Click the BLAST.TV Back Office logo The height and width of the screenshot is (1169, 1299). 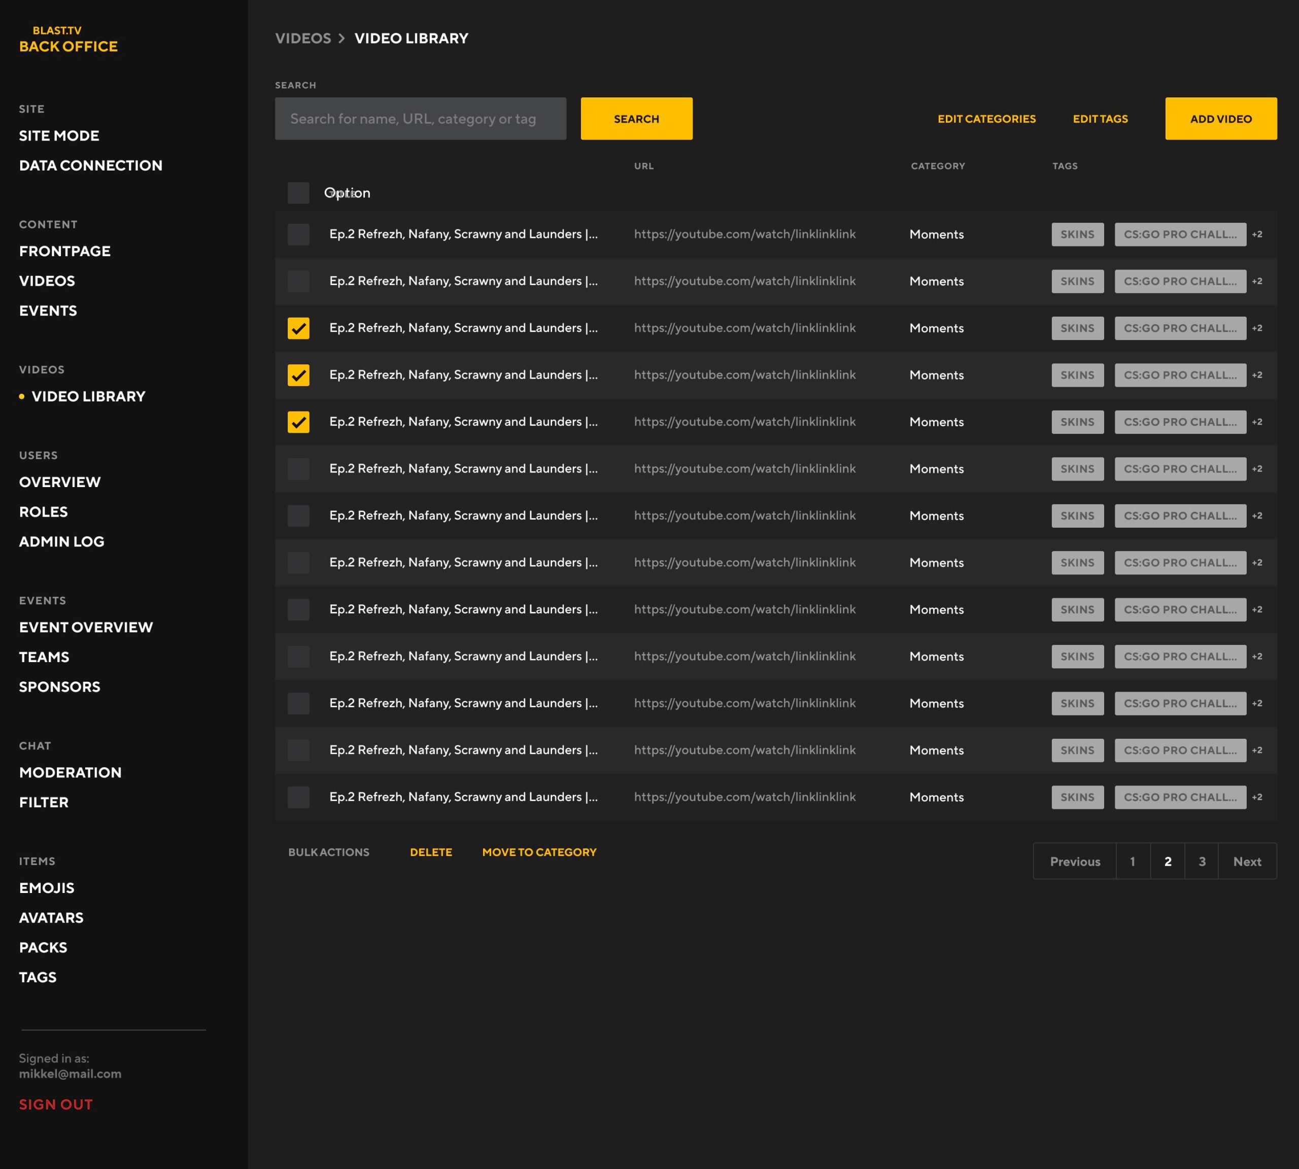(x=68, y=39)
